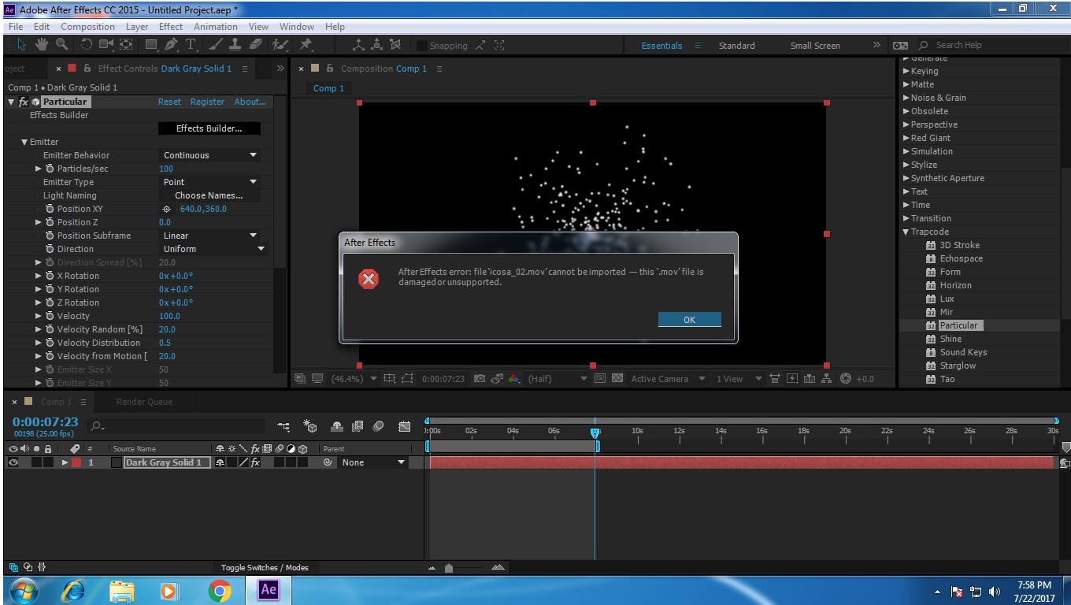Select the Unified Camera tool
1071x605 pixels.
coord(106,45)
